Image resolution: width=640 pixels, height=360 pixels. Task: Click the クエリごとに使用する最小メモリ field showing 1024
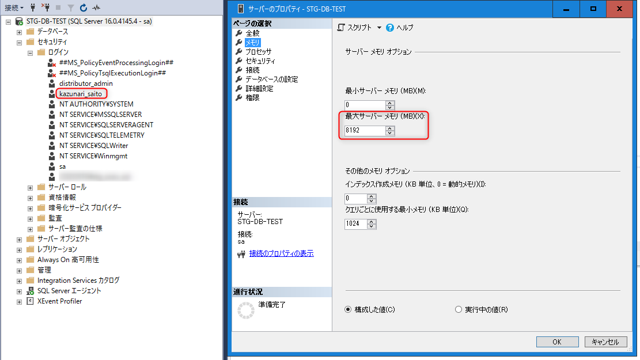tap(356, 223)
